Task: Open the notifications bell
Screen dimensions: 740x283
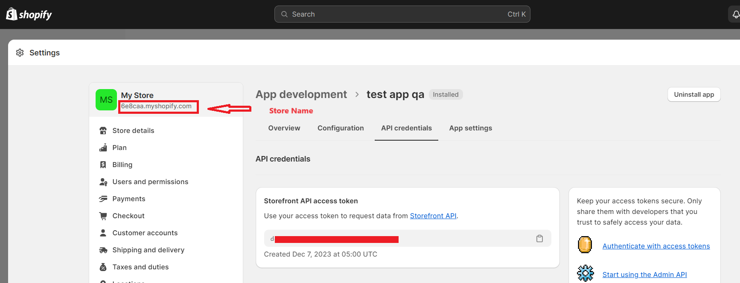Action: [736, 14]
